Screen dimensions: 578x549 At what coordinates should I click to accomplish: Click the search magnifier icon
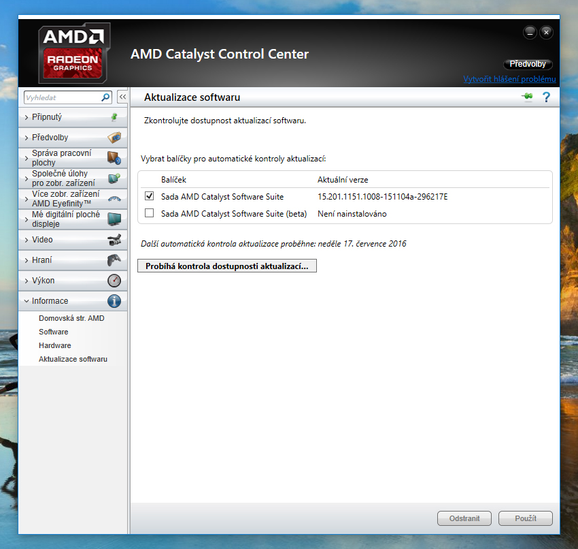tap(105, 97)
